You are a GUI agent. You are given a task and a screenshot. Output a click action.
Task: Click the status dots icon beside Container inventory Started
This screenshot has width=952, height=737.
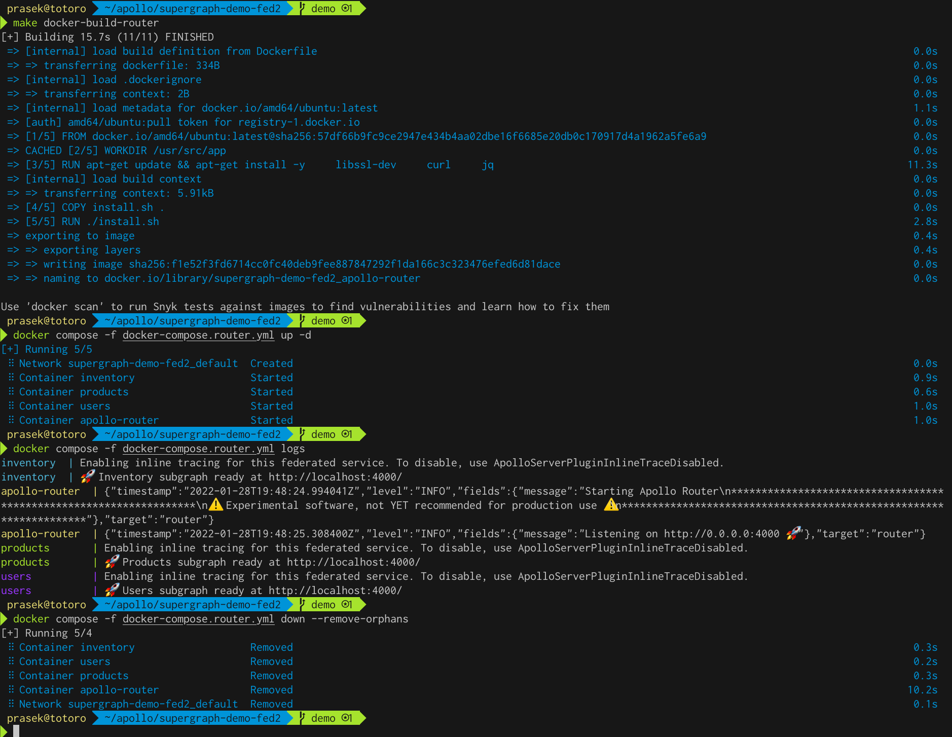(x=11, y=377)
